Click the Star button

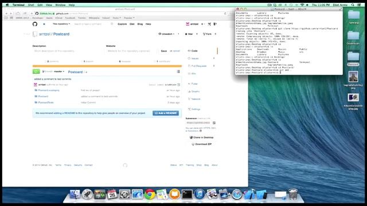(189, 34)
